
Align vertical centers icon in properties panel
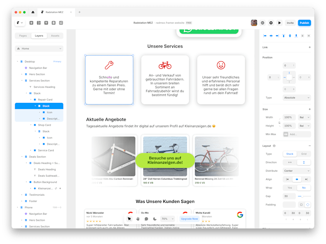[290, 36]
